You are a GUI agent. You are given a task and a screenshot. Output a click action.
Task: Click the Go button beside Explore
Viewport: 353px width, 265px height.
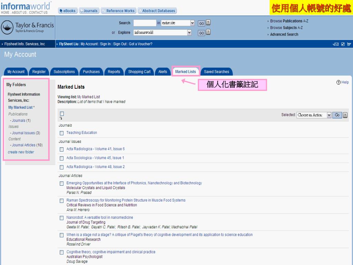click(x=201, y=33)
